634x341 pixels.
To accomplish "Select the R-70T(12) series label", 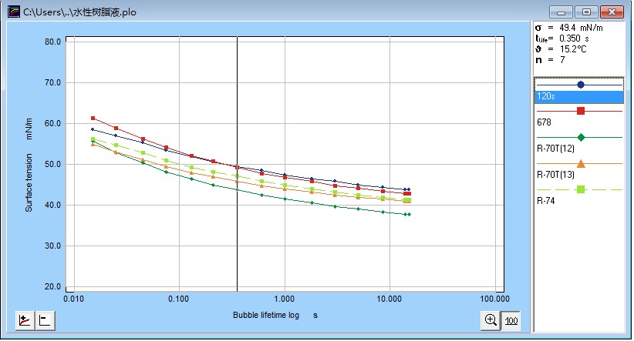I will tap(554, 149).
